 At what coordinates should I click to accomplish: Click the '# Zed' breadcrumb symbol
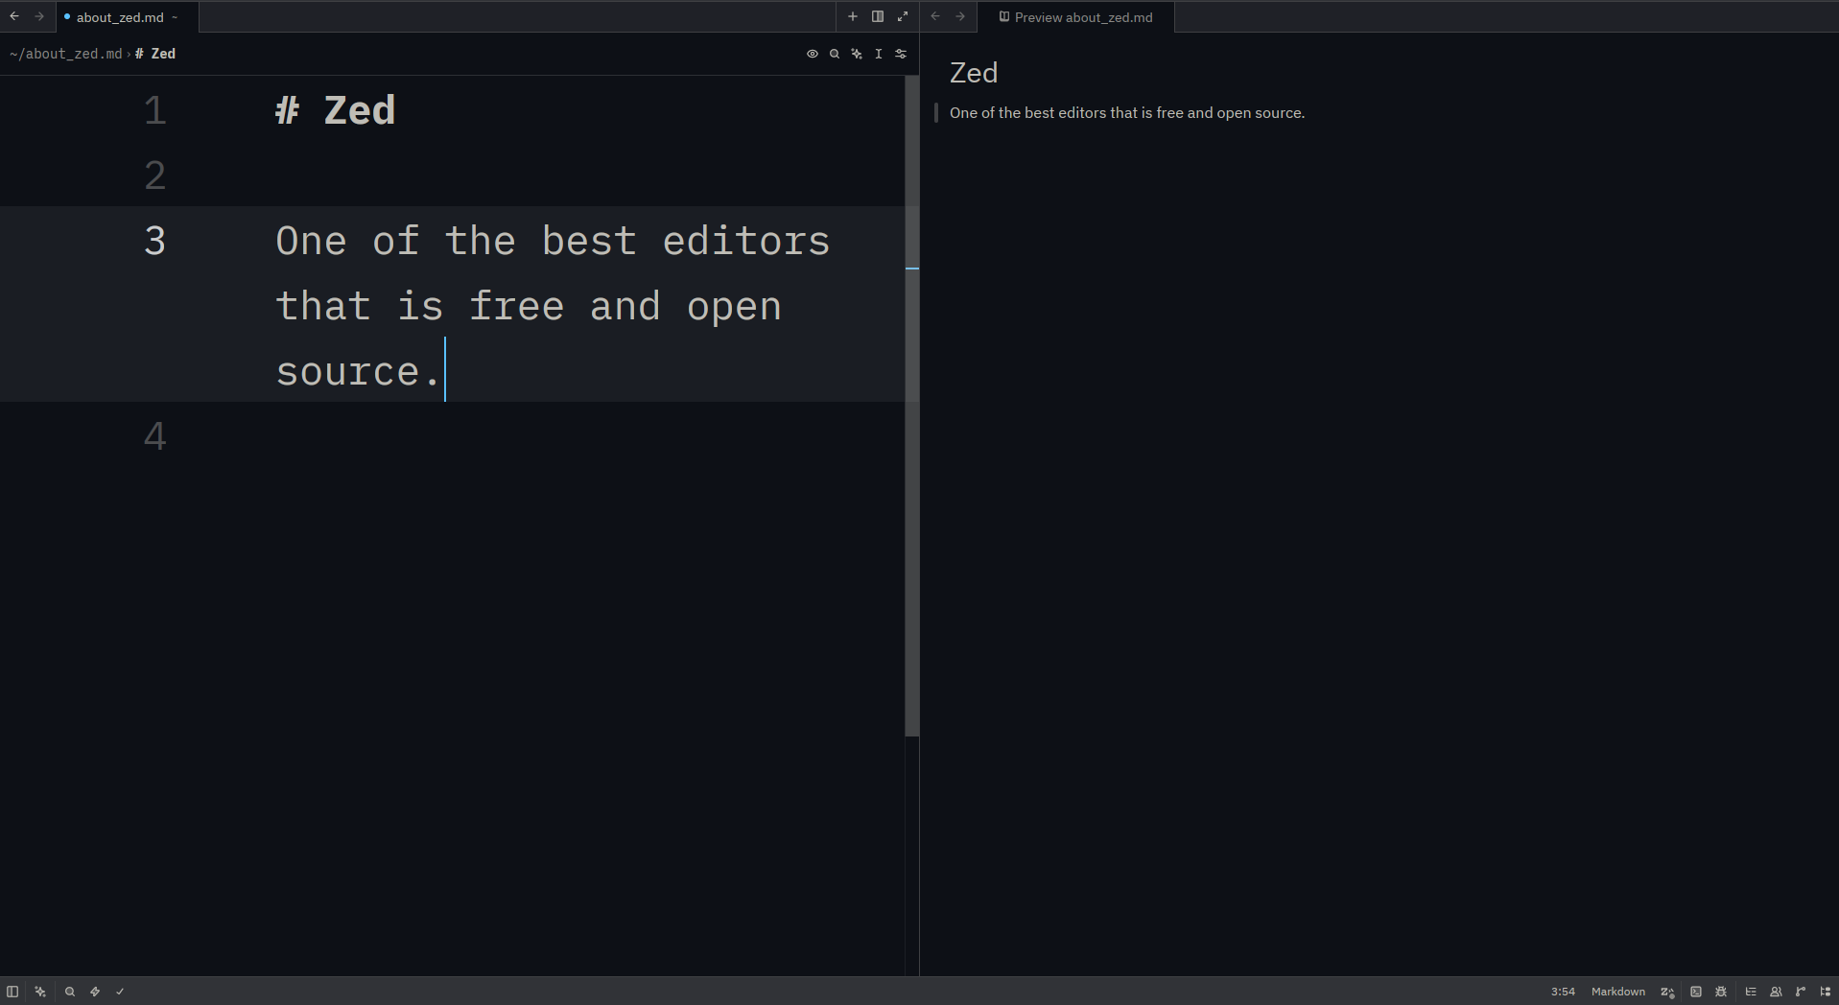click(x=155, y=54)
